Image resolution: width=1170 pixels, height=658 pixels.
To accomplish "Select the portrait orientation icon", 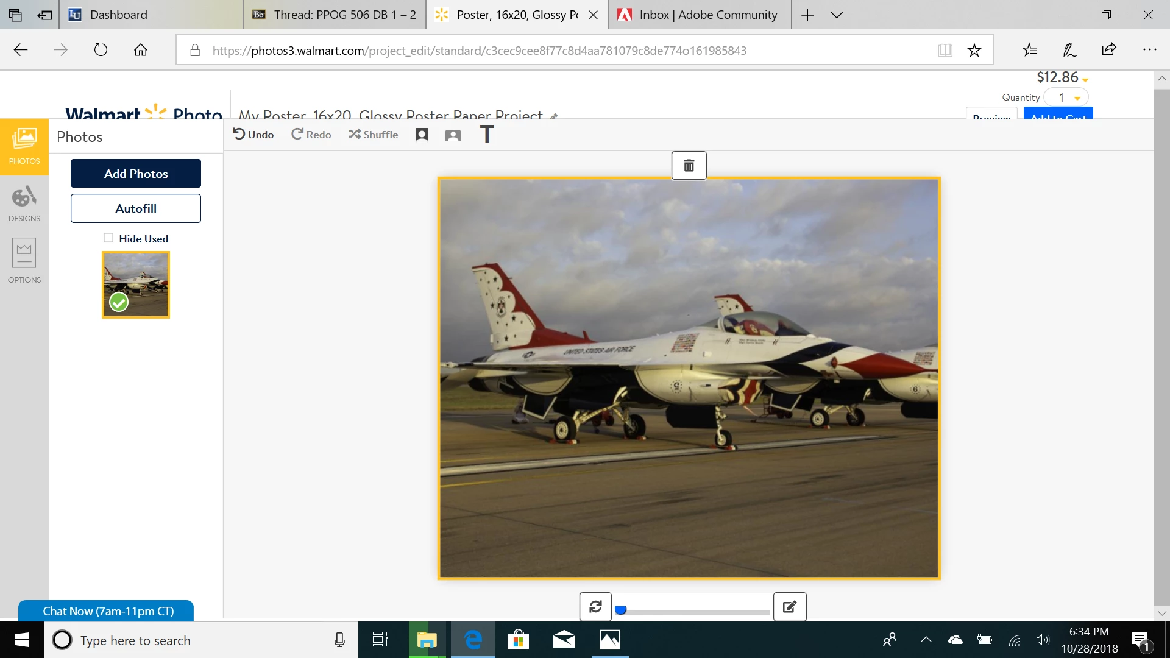I will click(x=422, y=135).
